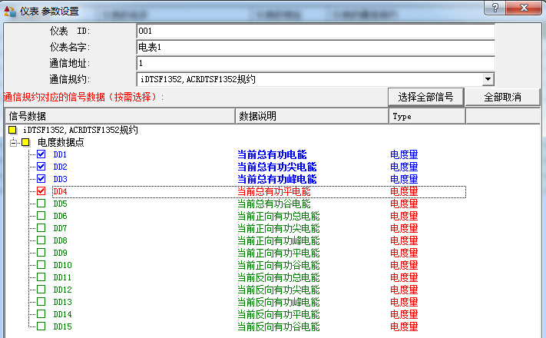Click description 当前总有功峰电能
The width and height of the screenshot is (546, 338).
click(x=276, y=179)
